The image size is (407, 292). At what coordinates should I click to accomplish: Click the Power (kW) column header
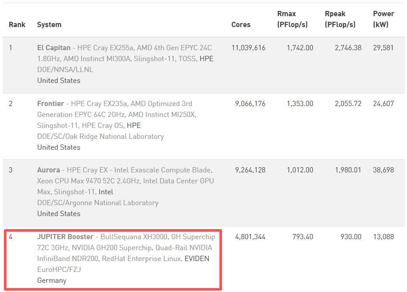[x=383, y=19]
